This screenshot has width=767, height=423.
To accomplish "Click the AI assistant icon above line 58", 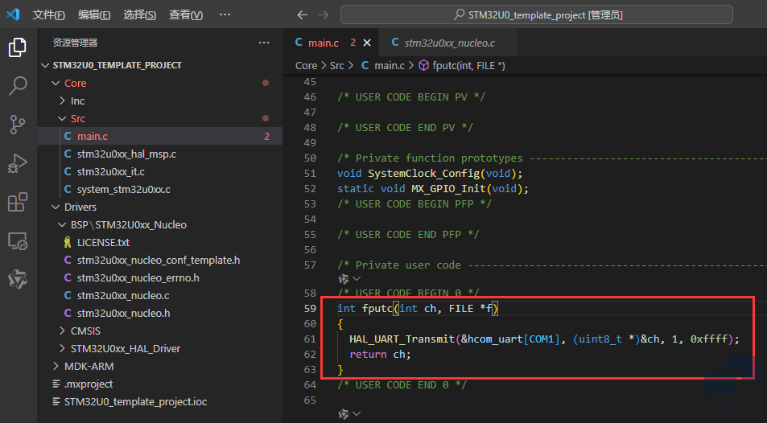I will click(x=344, y=279).
